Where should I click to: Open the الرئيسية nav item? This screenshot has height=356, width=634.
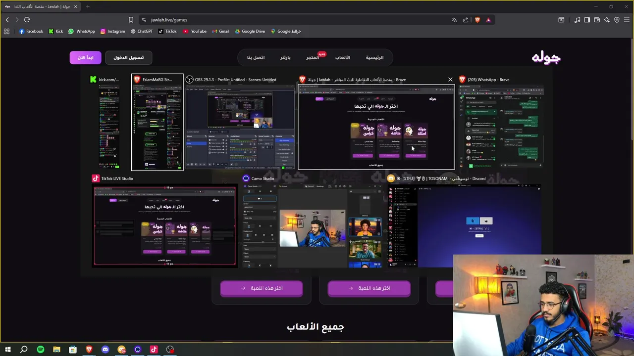374,57
